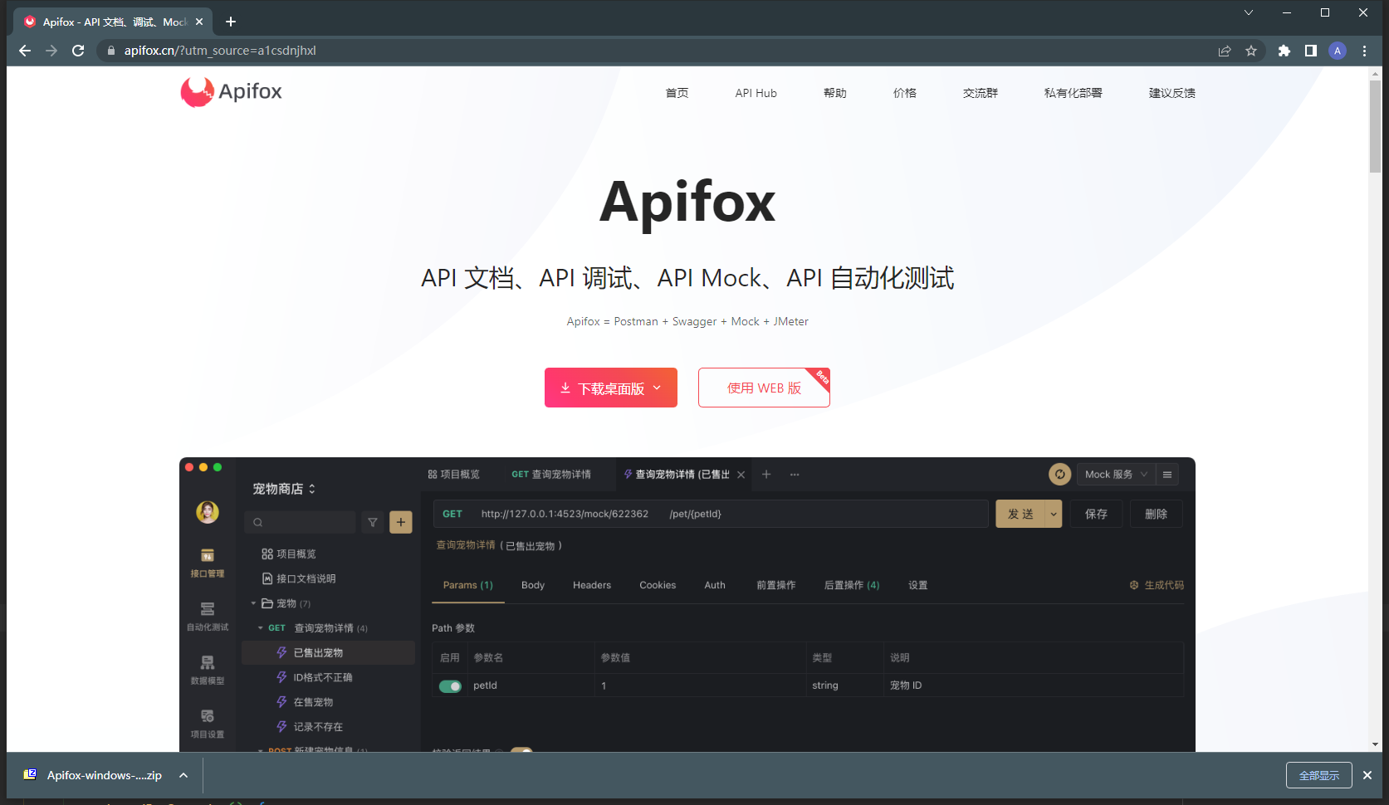Click the 发送 request button
This screenshot has height=805, width=1389.
1021,514
